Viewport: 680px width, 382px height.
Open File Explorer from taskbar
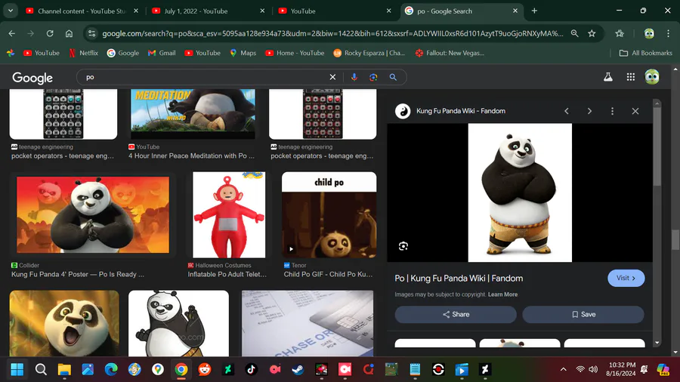(64, 369)
